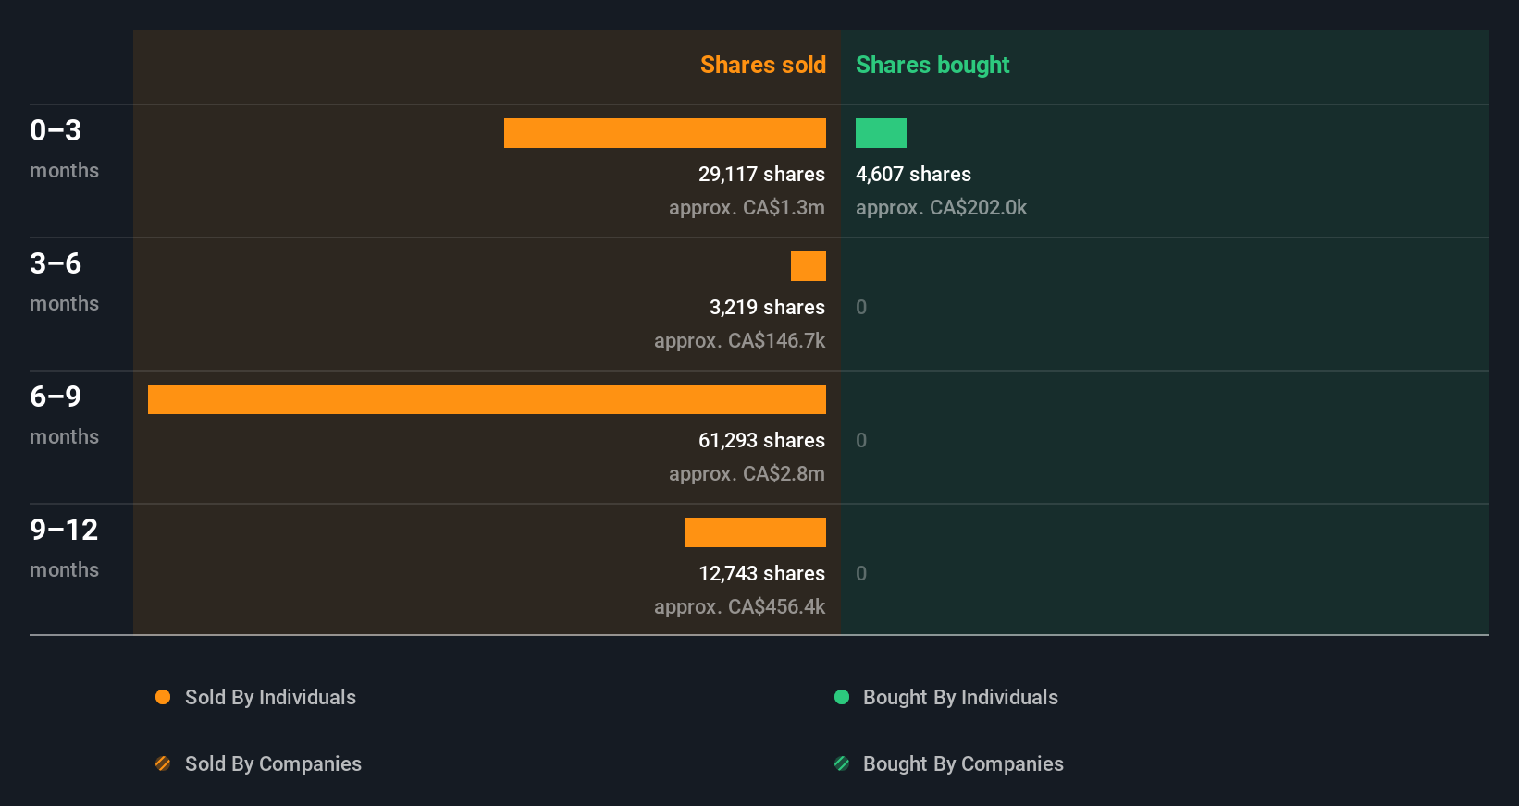The height and width of the screenshot is (806, 1519).
Task: Toggle the Bought By Companies legend label
Action: pos(963,763)
